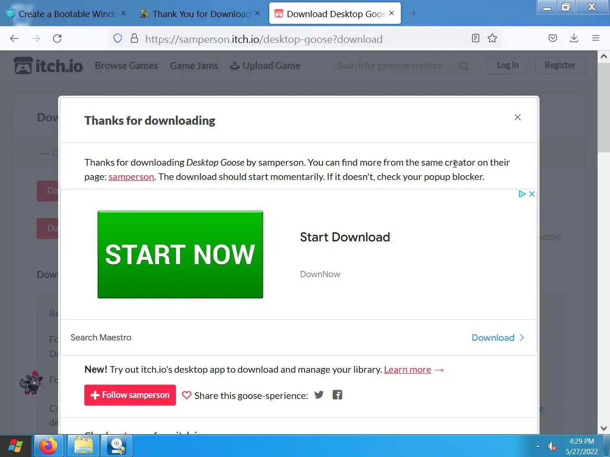610x457 pixels.
Task: Click the Log in button
Action: tap(508, 65)
